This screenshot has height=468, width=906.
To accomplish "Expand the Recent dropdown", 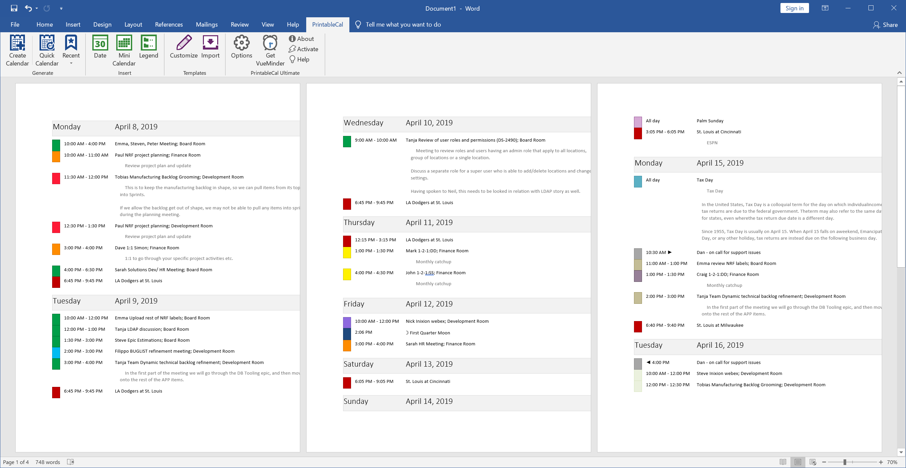I will pos(71,63).
